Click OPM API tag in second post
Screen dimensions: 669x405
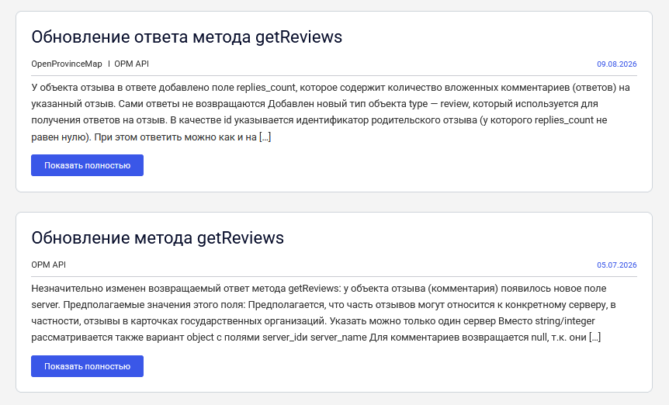click(49, 265)
